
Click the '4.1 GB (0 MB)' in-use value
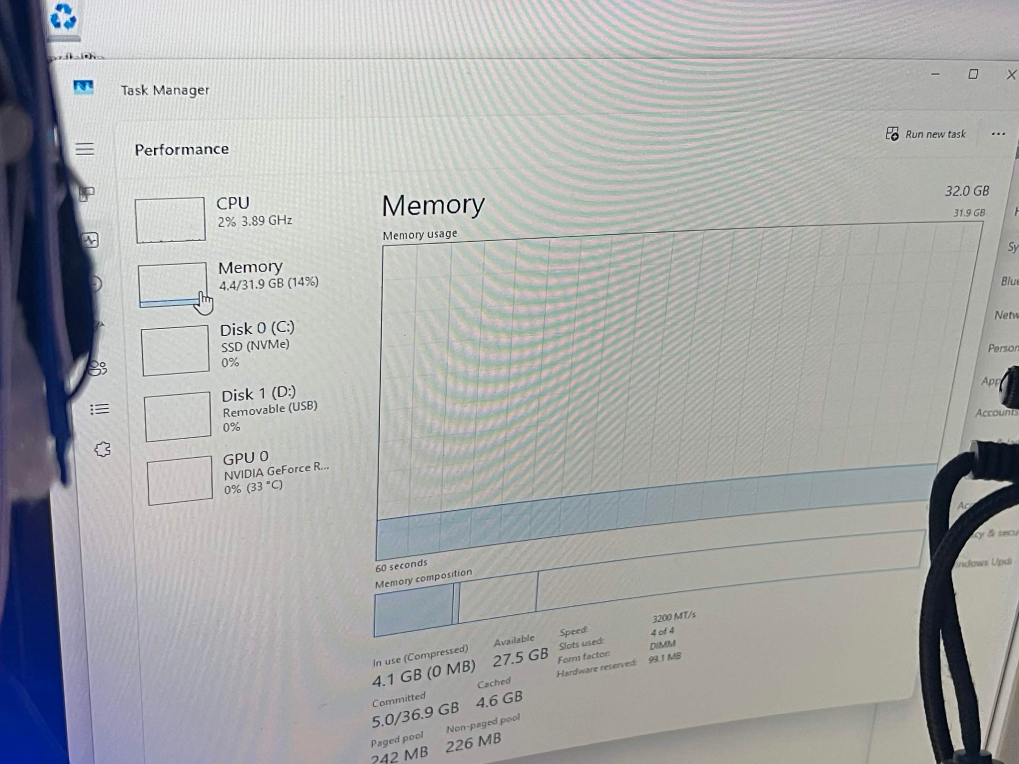click(424, 673)
